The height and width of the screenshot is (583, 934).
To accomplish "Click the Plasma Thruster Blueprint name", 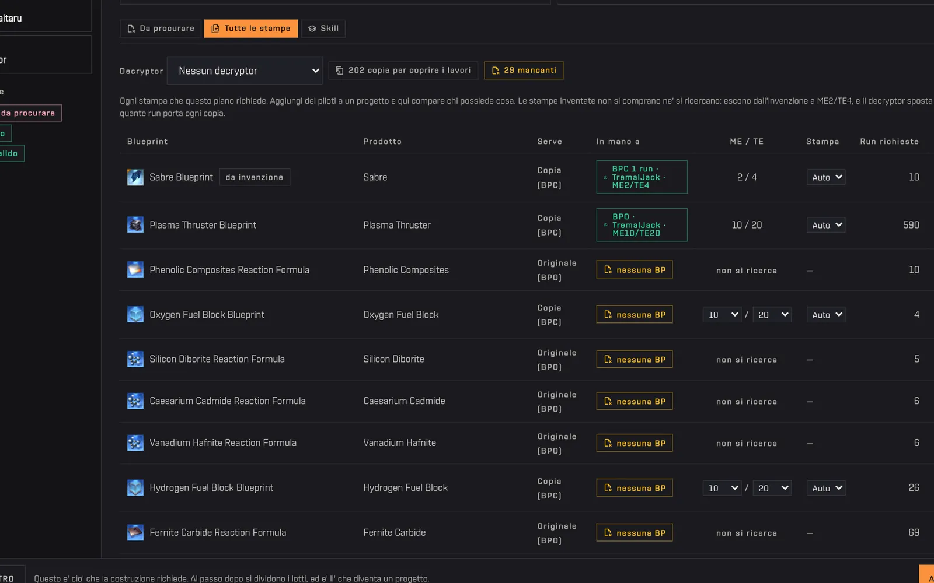I will pos(203,225).
